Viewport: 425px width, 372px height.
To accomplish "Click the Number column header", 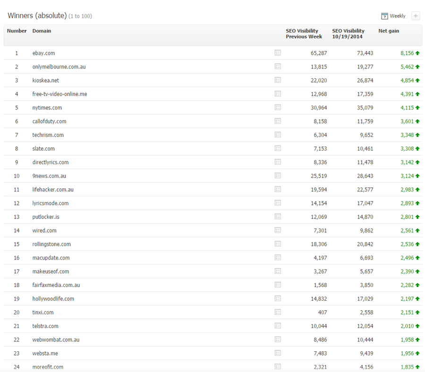I will pos(17,31).
